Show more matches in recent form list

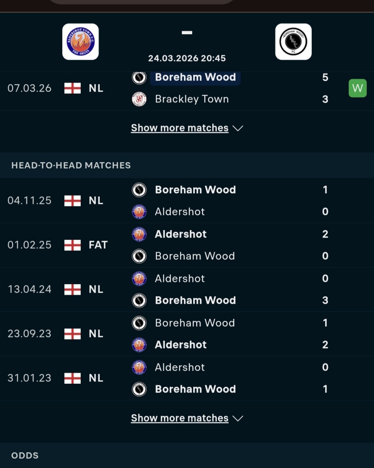click(180, 128)
